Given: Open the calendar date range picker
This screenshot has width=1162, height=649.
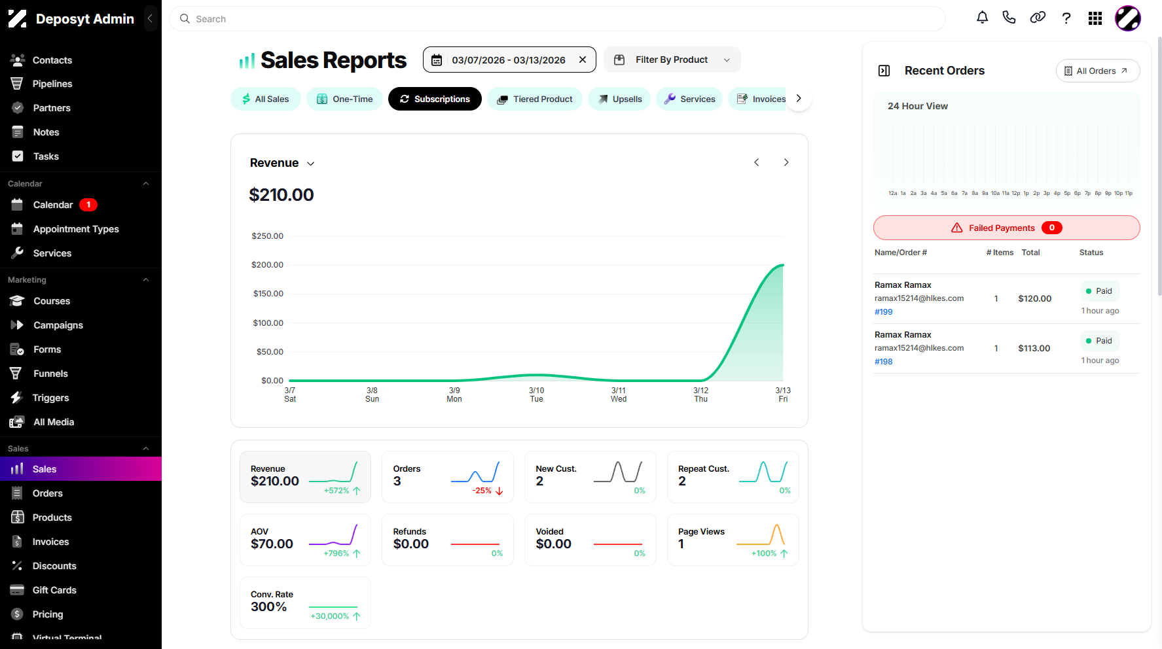Looking at the screenshot, I should [x=509, y=60].
